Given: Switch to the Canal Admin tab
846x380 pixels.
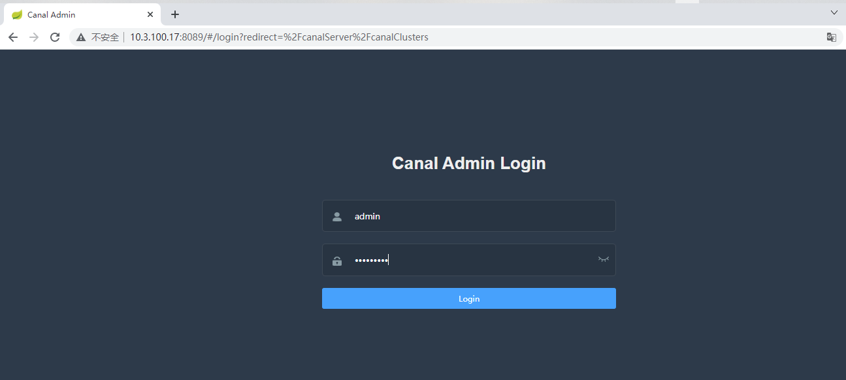Looking at the screenshot, I should pos(78,14).
